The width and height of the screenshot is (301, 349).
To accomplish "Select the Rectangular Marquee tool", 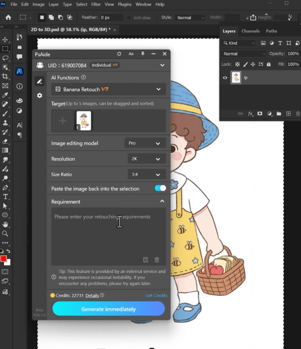I will tap(5, 49).
